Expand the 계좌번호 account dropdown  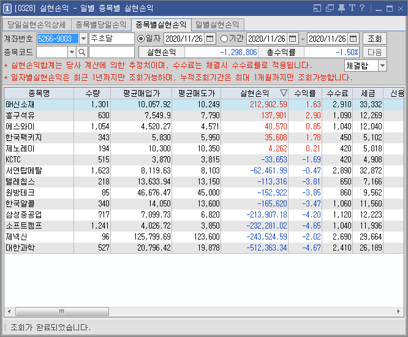tap(83, 39)
